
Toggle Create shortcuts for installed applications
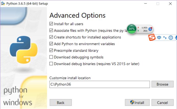pyautogui.click(x=51, y=37)
